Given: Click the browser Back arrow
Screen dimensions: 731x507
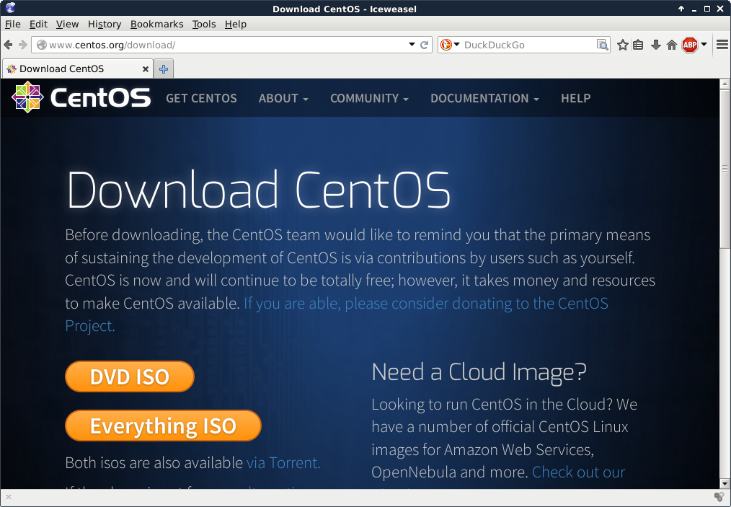Looking at the screenshot, I should pyautogui.click(x=8, y=45).
